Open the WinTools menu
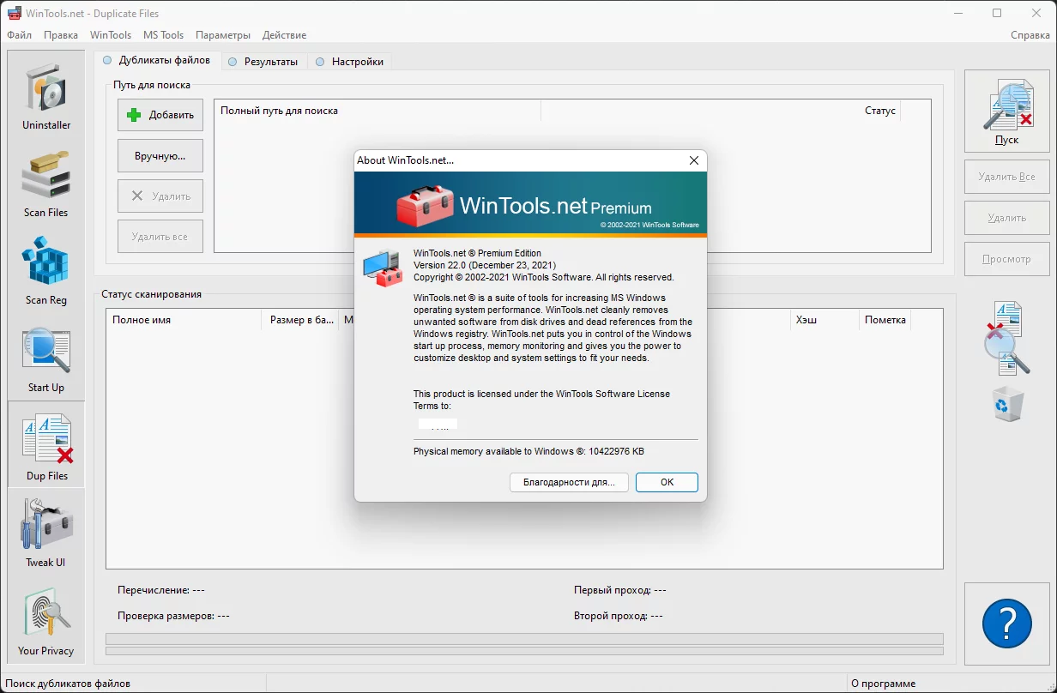This screenshot has width=1057, height=693. point(111,35)
